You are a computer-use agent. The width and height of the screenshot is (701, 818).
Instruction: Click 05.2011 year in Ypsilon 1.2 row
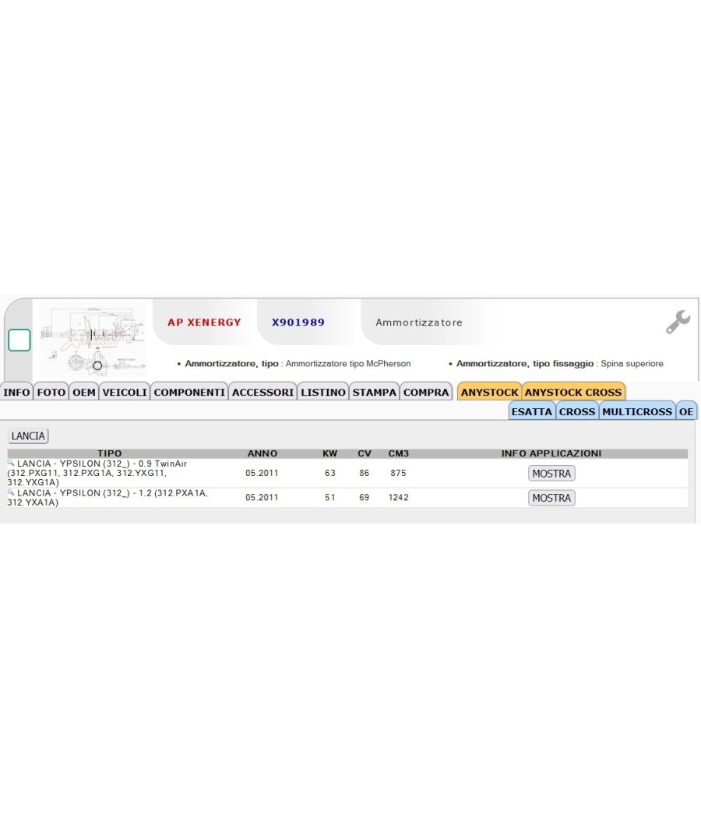262,497
